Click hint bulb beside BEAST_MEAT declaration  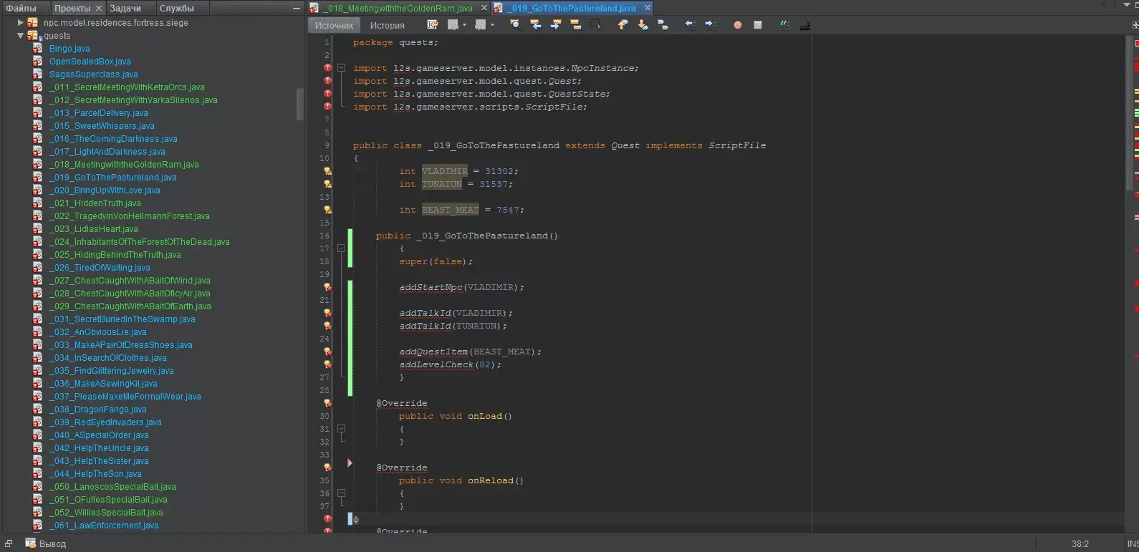coord(327,210)
